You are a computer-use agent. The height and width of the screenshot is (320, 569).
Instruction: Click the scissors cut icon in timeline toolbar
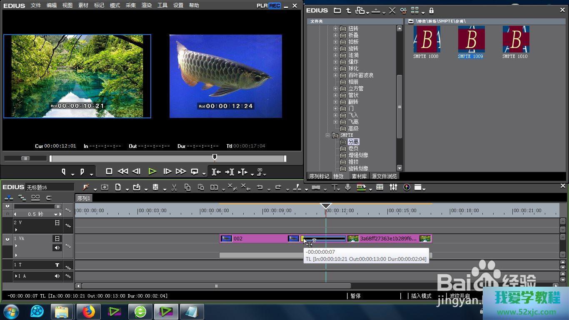(174, 187)
